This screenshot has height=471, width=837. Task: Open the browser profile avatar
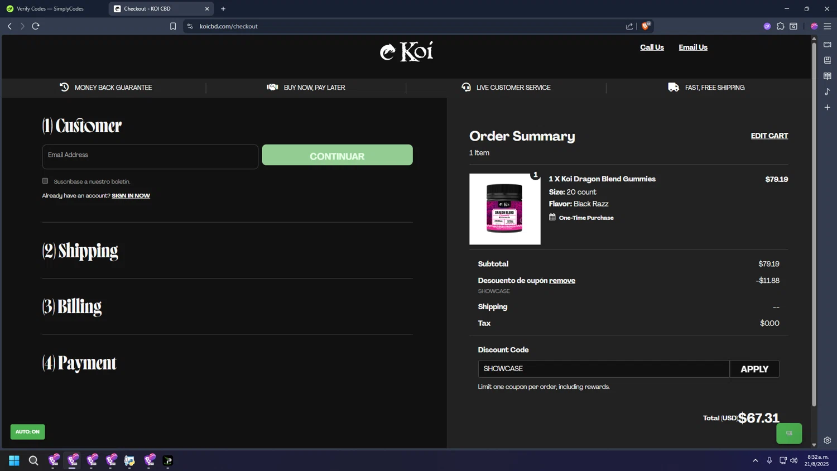(x=814, y=26)
